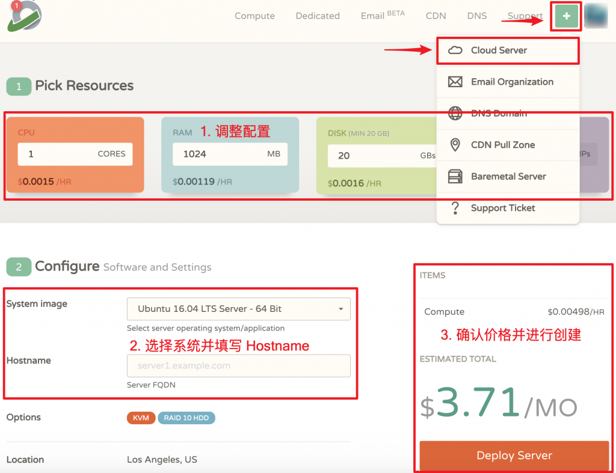
Task: Click the CPU price $0.0015 /HR
Action: 45,182
